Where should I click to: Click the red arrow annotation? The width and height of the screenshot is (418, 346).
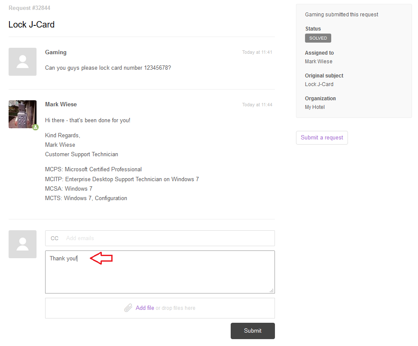(101, 258)
